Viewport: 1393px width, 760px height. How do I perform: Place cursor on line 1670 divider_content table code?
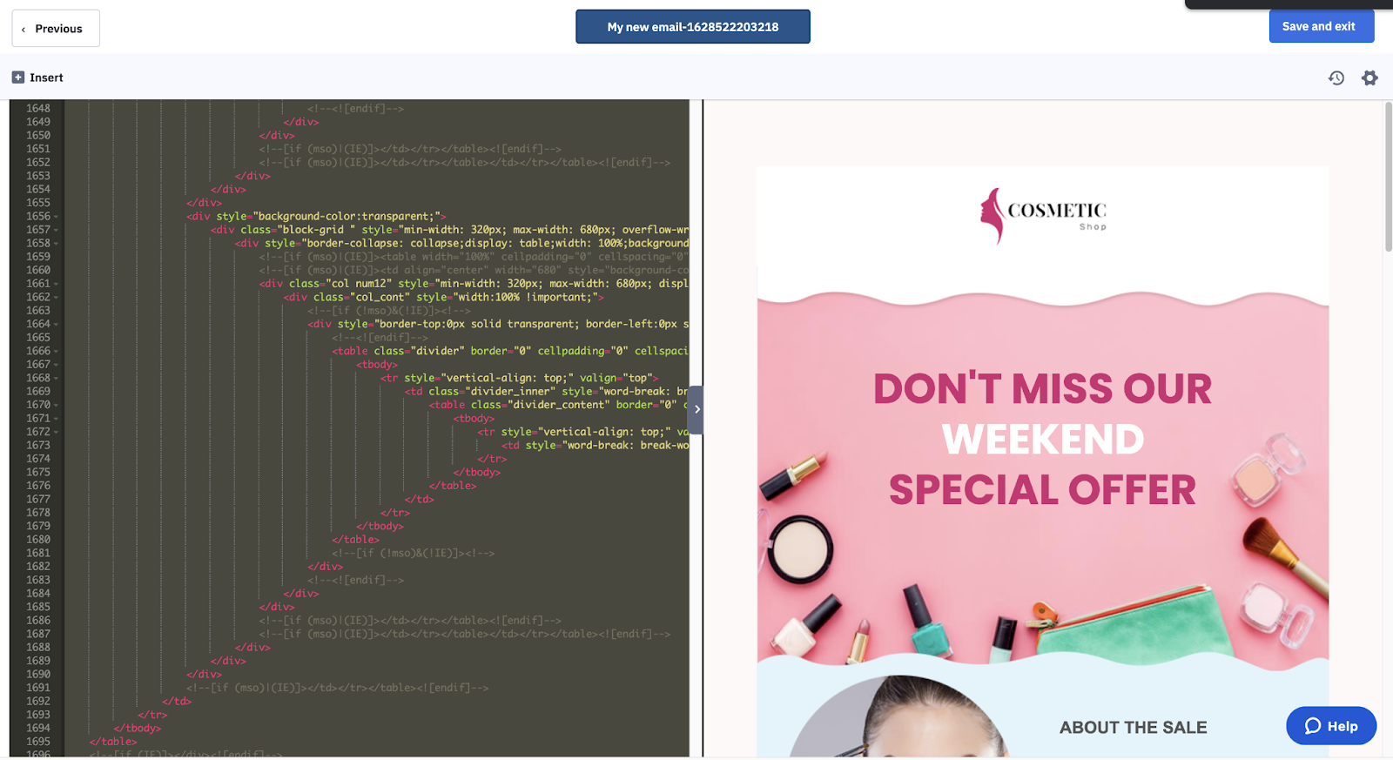coord(558,405)
